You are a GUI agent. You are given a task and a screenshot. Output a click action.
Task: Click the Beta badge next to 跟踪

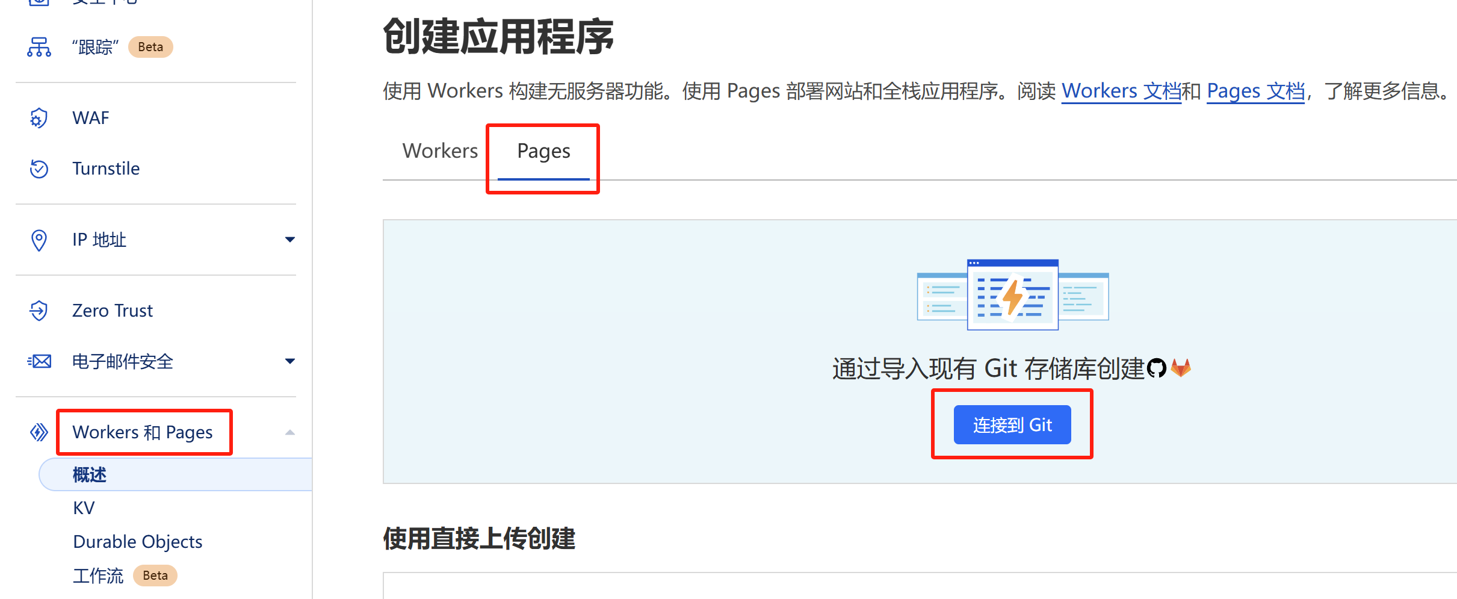click(150, 47)
